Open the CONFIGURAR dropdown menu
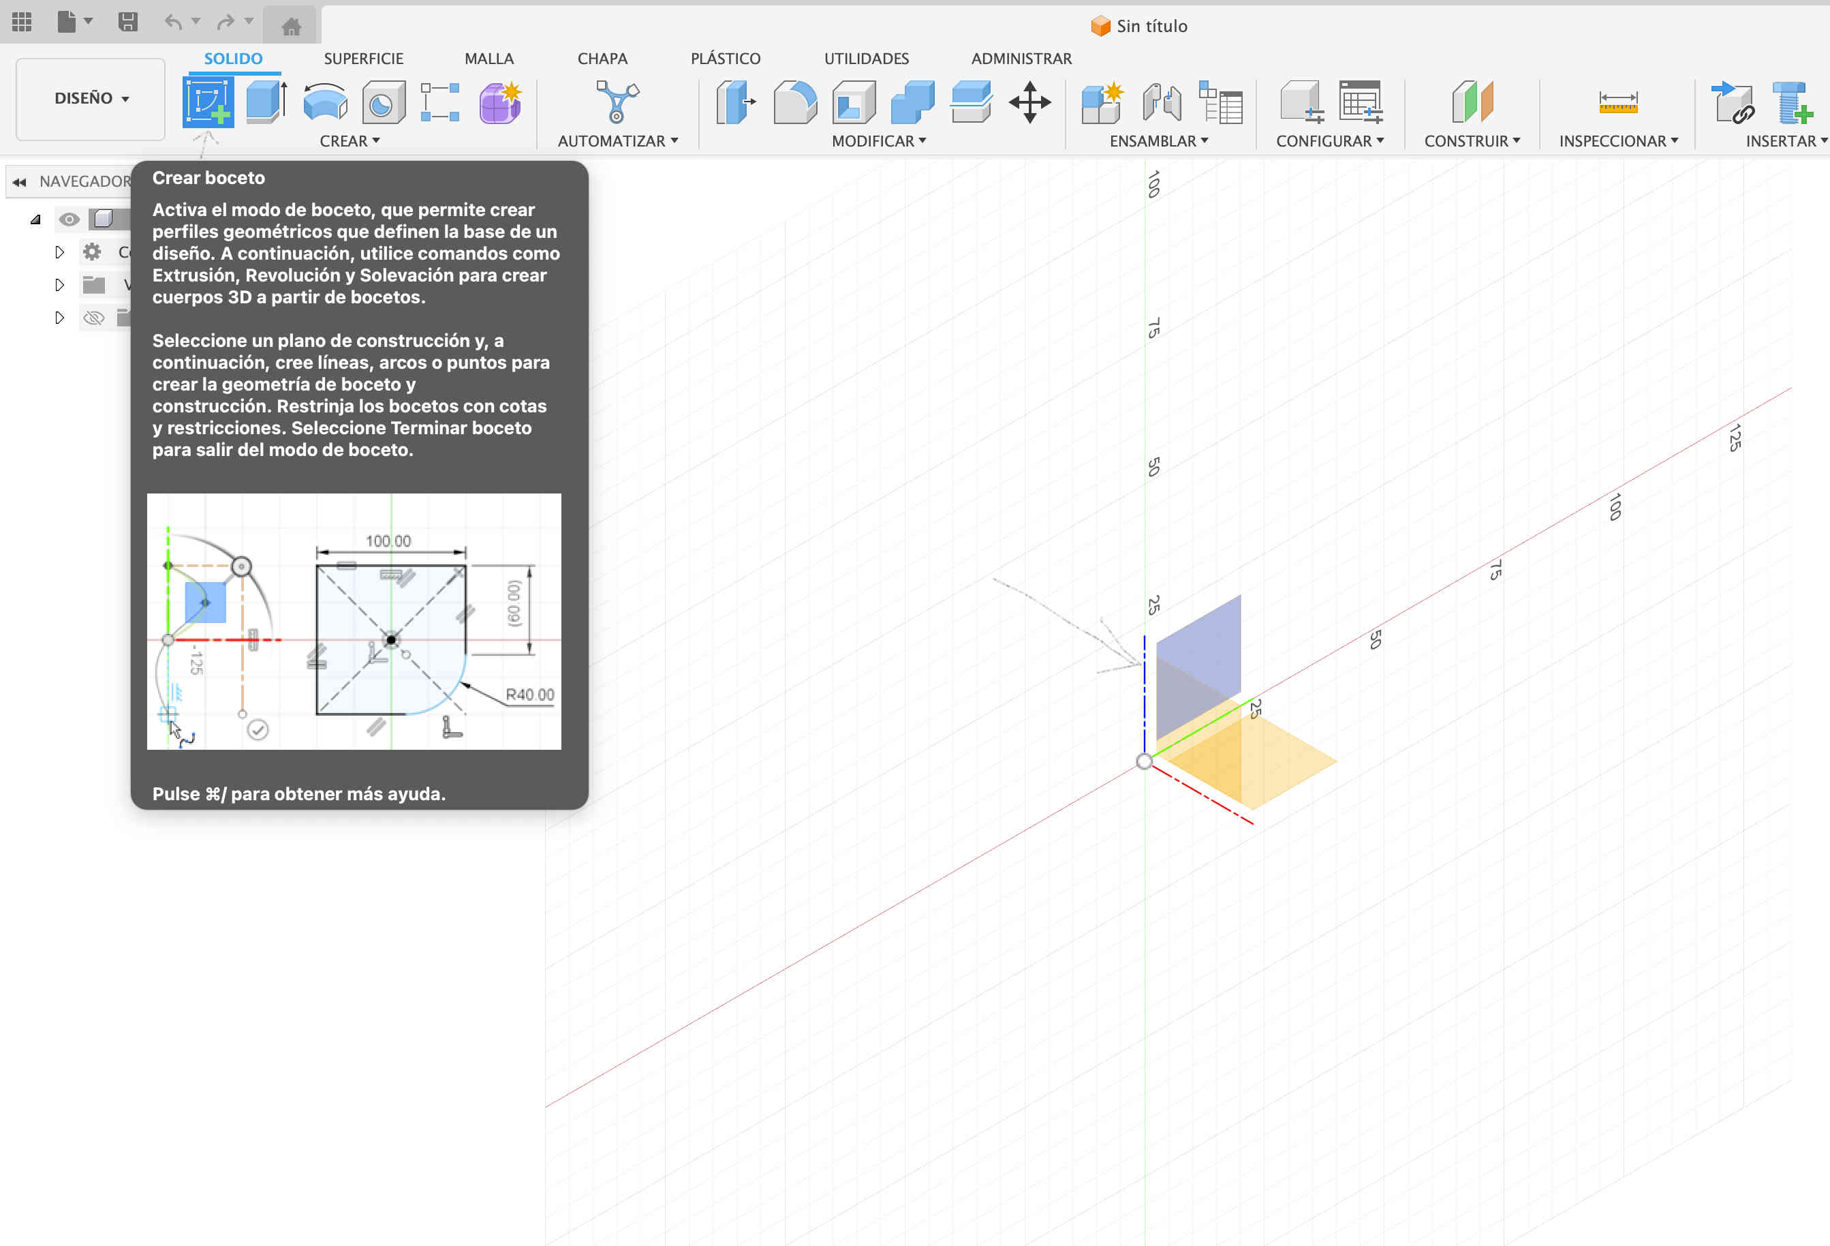Screen dimensions: 1830x1246 (1330, 141)
